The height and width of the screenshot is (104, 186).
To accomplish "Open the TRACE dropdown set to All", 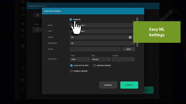I will pos(102,37).
